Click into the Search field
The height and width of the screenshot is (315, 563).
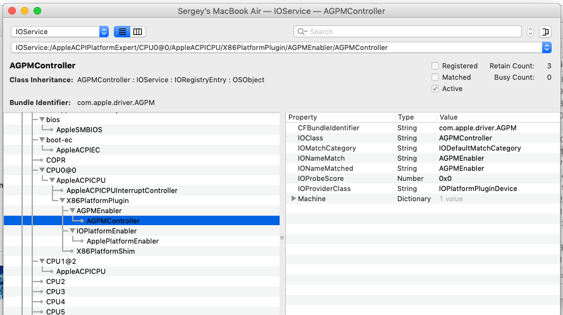(x=407, y=32)
